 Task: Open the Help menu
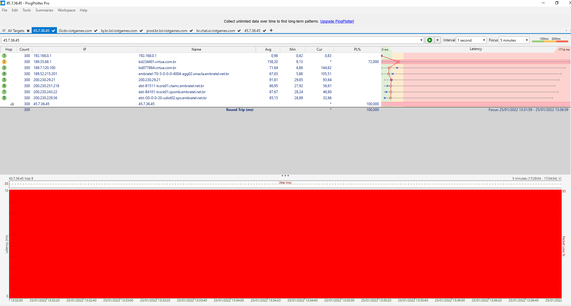pyautogui.click(x=83, y=10)
